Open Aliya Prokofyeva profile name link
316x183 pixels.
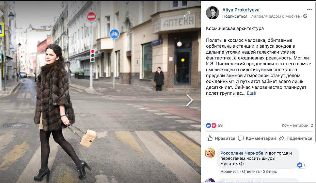[x=241, y=10]
